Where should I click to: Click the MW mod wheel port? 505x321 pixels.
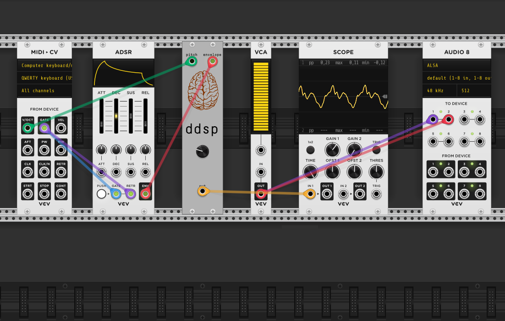tap(61, 150)
